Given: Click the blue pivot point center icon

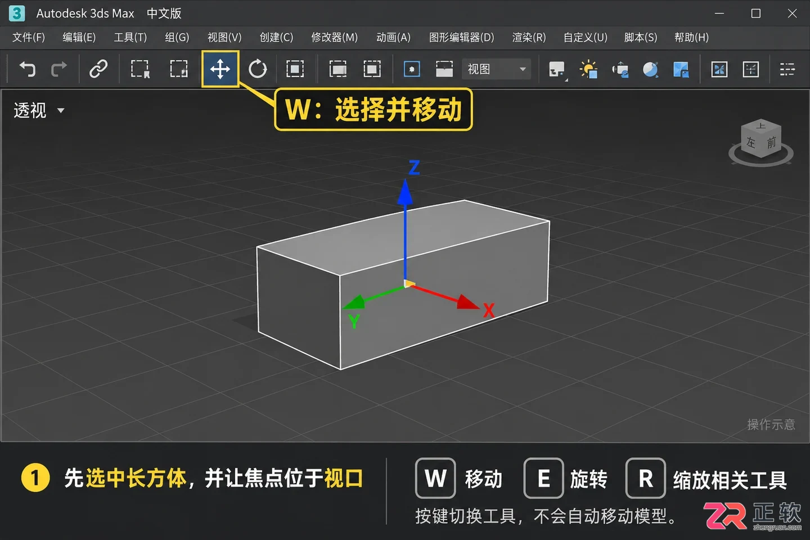Looking at the screenshot, I should coord(412,69).
